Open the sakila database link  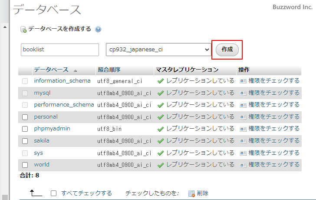coord(42,141)
